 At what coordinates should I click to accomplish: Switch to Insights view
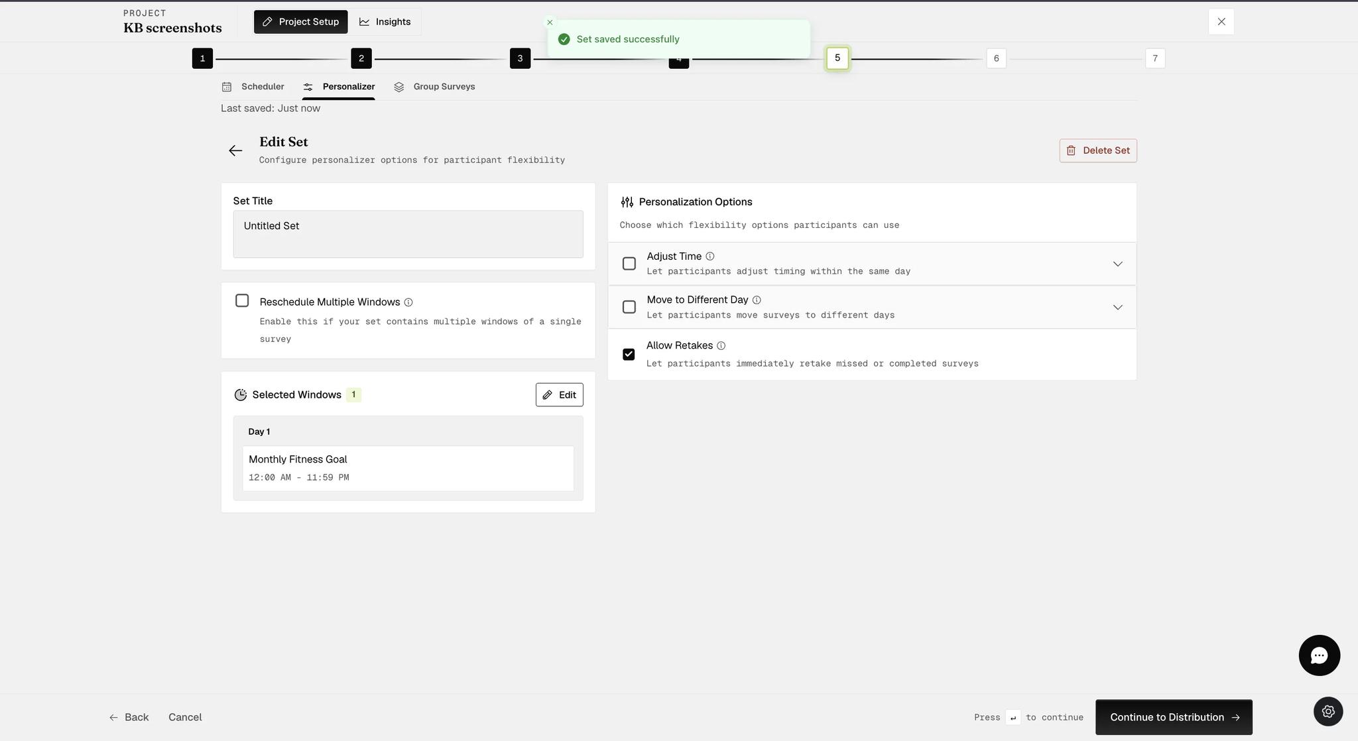click(x=385, y=22)
